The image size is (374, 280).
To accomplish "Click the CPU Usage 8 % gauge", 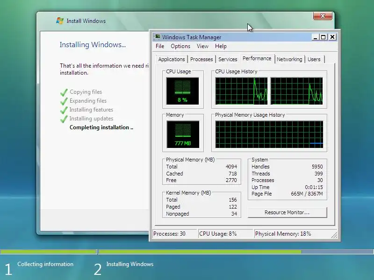I will click(x=182, y=91).
